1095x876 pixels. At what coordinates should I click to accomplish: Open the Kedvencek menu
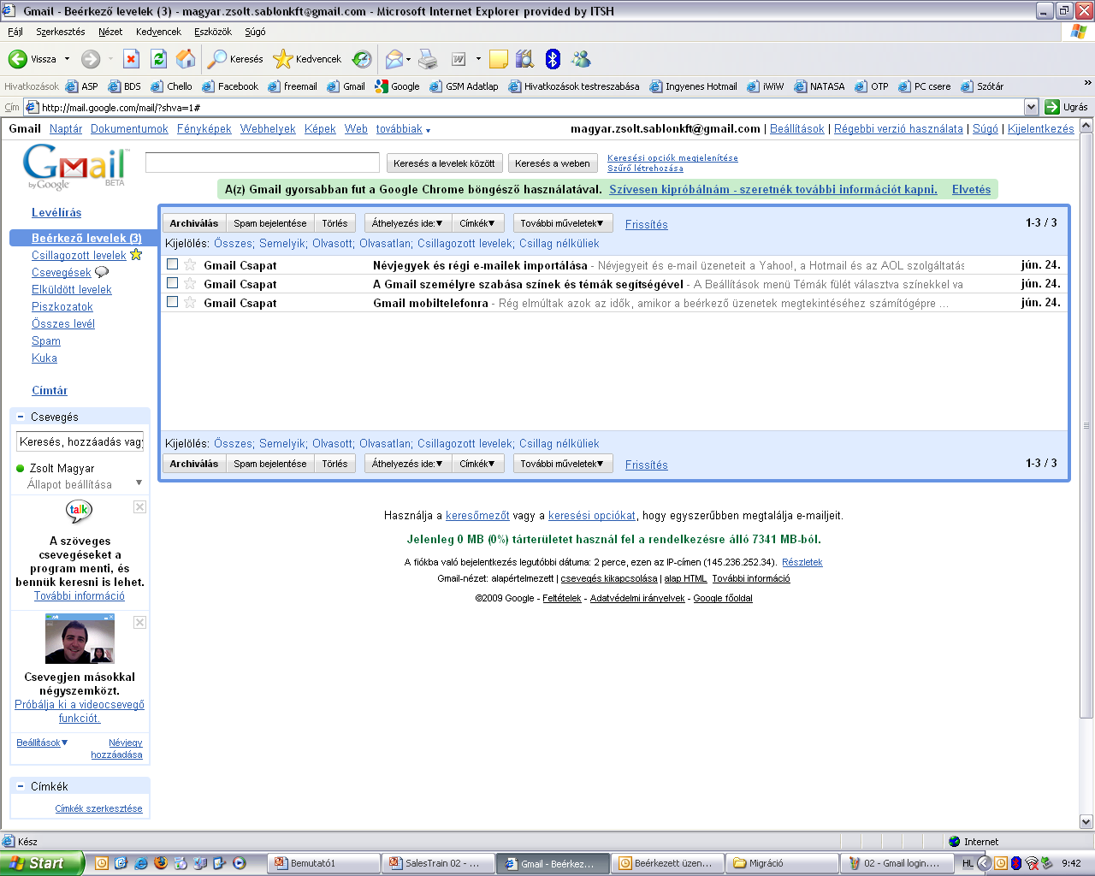click(x=158, y=32)
